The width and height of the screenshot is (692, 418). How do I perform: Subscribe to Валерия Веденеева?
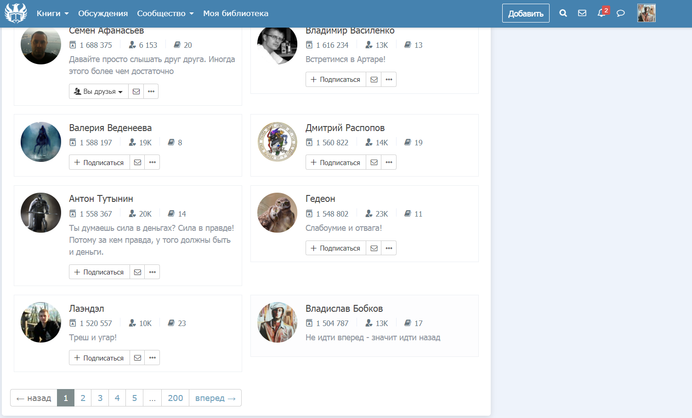tap(99, 162)
